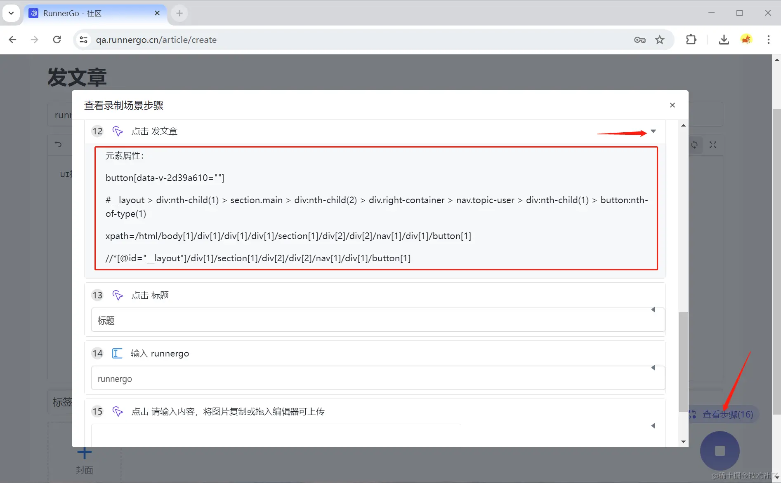Stop recording with the round stop button
This screenshot has height=483, width=781.
point(720,451)
